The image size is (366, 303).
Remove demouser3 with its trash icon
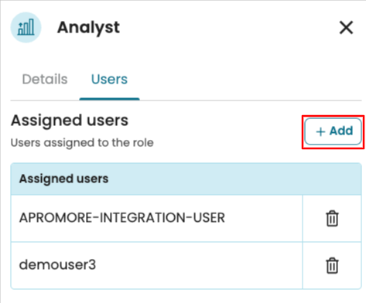[332, 265]
